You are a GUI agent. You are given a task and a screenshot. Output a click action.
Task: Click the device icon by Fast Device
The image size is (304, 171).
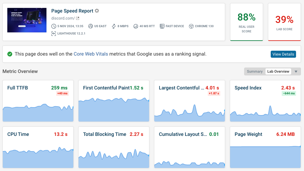[162, 26]
